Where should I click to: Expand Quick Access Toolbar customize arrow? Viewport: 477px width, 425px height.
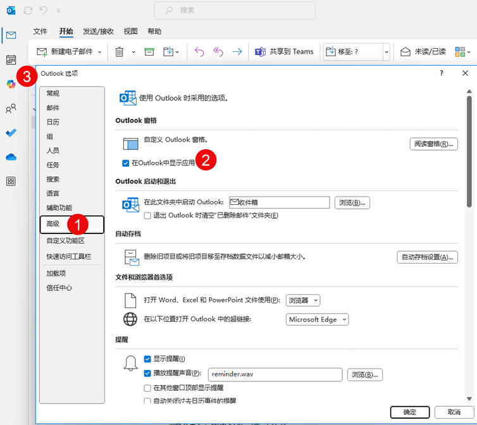58,11
